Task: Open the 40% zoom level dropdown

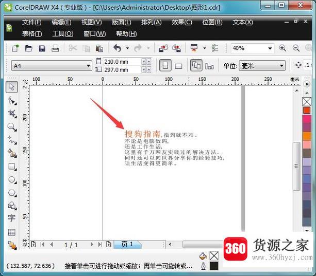Action: point(270,48)
